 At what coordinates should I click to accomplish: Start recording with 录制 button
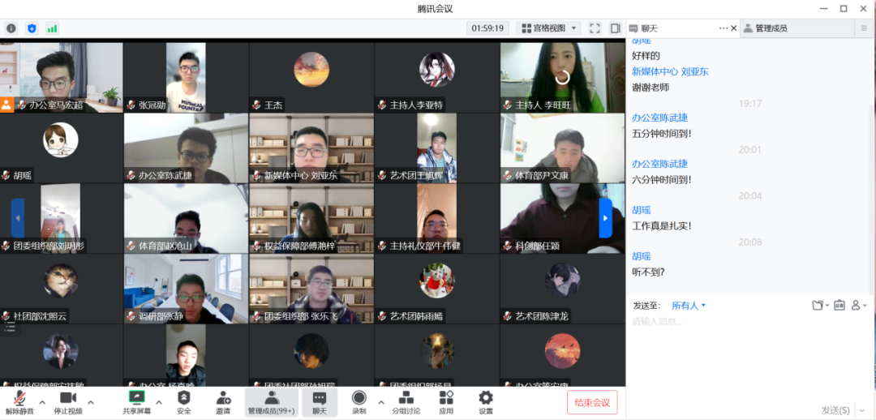click(359, 401)
